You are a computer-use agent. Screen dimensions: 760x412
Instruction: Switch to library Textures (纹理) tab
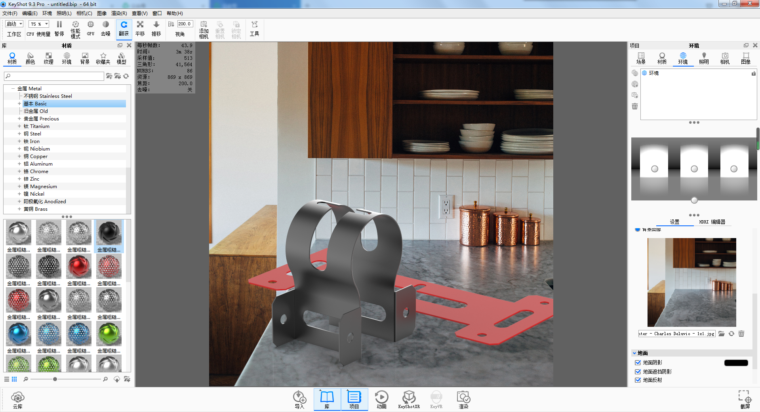coord(49,58)
